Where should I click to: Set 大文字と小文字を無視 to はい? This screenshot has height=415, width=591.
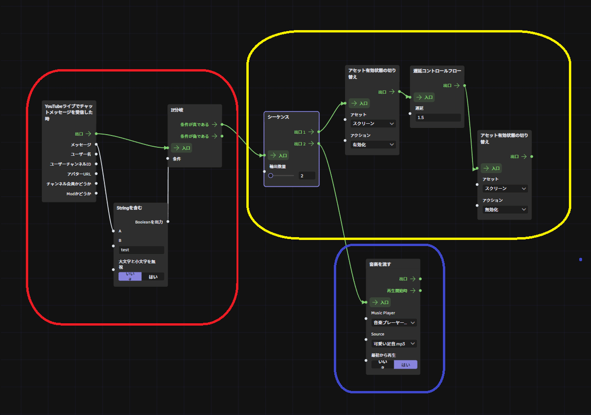(153, 277)
